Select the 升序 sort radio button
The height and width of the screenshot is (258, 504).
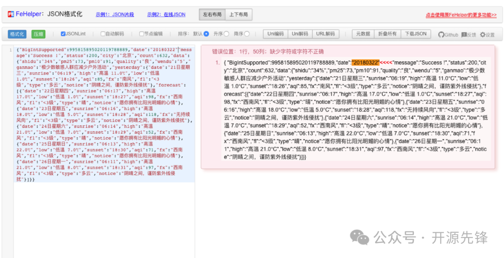pyautogui.click(x=227, y=34)
